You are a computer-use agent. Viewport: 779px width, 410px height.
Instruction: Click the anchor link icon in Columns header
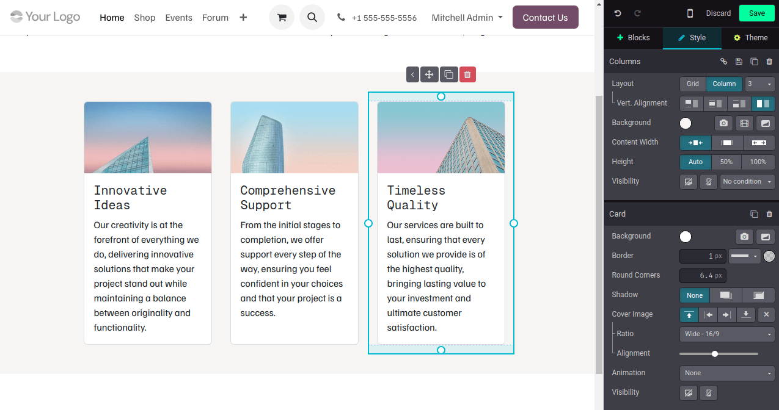tap(723, 61)
